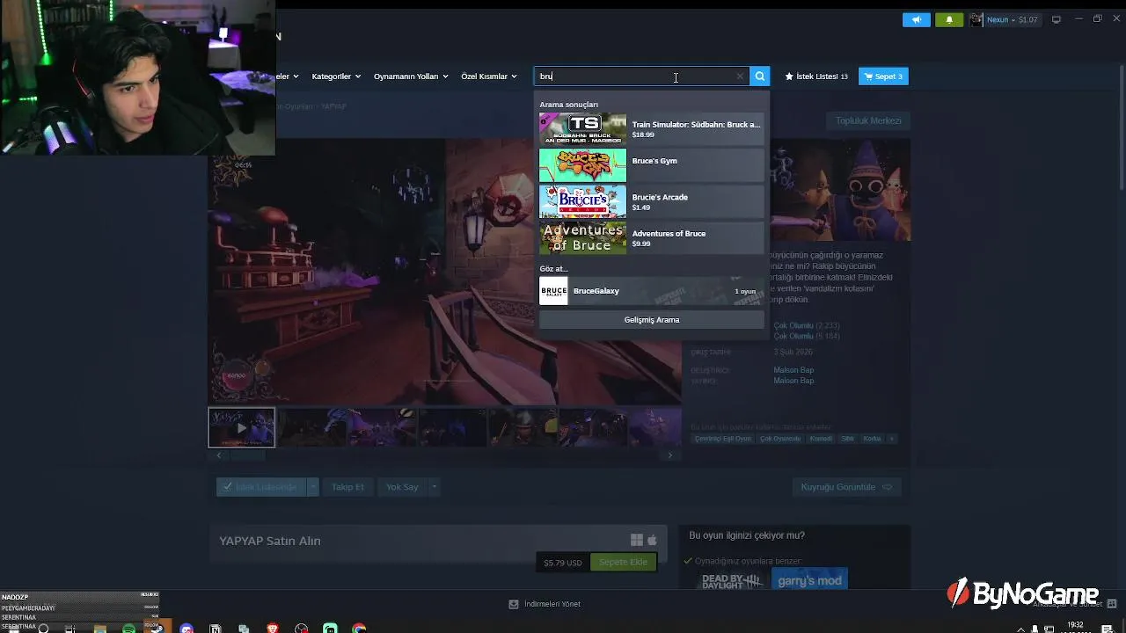
Task: Add YAPYAP to cart with Sepete Ekle
Action: coord(623,562)
